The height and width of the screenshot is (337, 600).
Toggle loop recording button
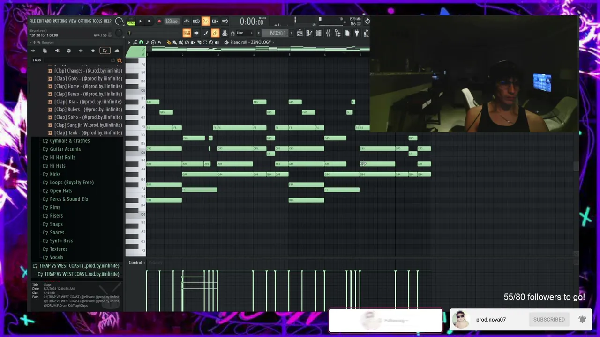225,21
